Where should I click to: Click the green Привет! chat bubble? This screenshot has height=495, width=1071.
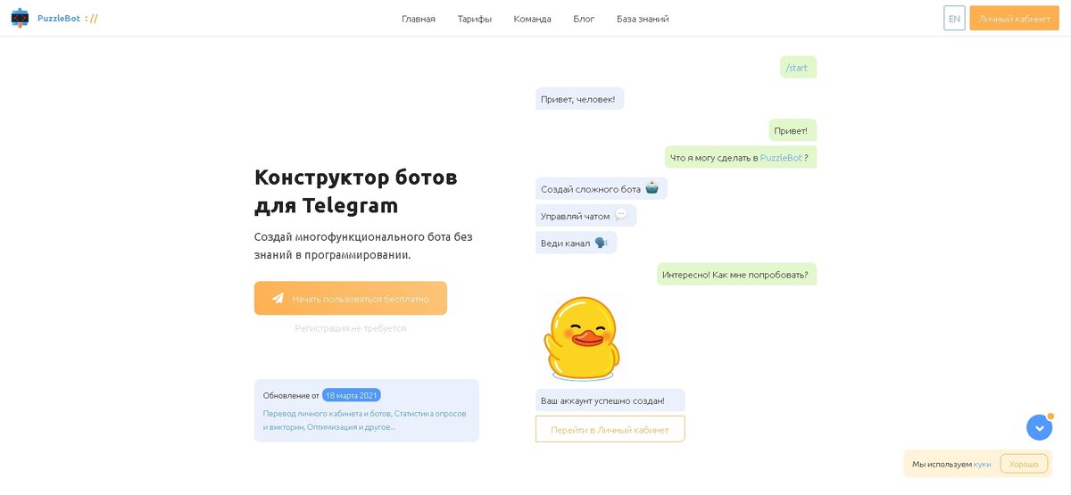[793, 130]
